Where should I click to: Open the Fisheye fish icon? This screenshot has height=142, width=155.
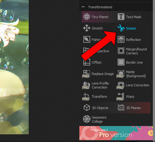coord(87,39)
